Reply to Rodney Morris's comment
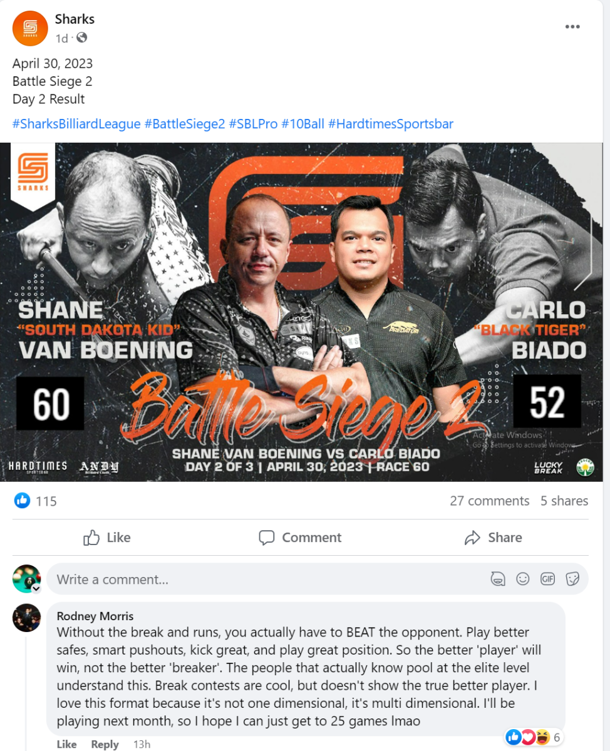610x751 pixels. point(105,744)
